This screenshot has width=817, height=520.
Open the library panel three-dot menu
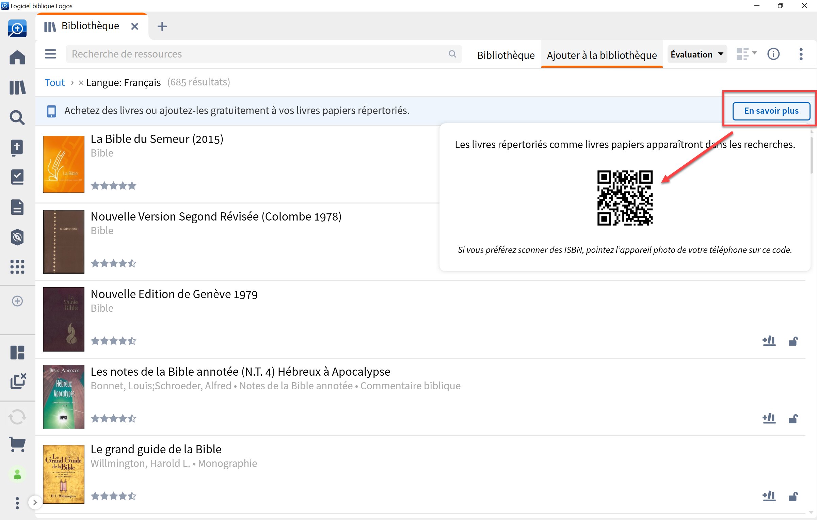click(x=801, y=54)
